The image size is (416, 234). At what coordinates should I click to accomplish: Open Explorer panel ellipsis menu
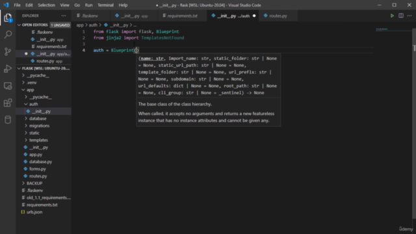click(x=64, y=16)
